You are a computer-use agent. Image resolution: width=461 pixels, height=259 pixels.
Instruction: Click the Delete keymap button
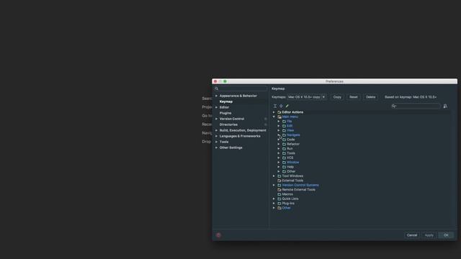[370, 97]
